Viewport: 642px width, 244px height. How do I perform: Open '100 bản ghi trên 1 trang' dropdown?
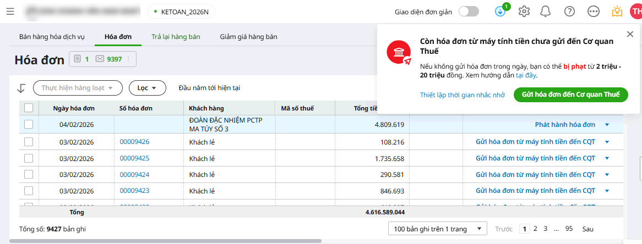[437, 229]
